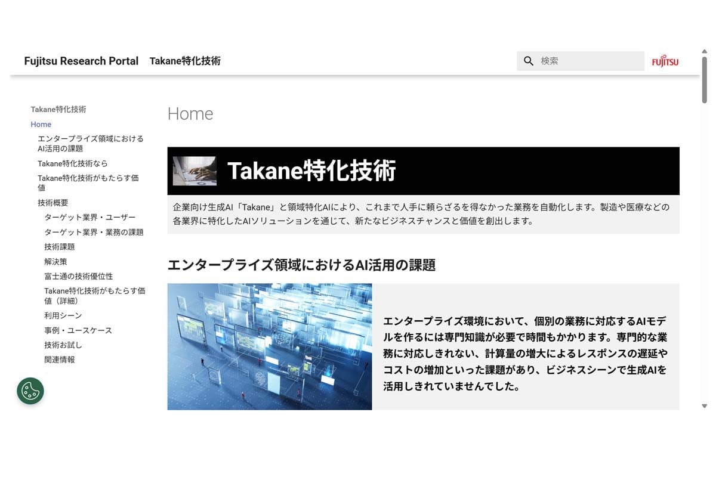The width and height of the screenshot is (716, 477).
Task: Open Fujitsu Research Portal home link
Action: pos(81,61)
